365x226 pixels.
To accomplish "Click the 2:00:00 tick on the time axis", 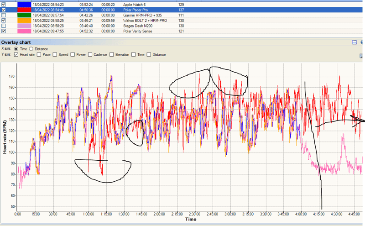I will pyautogui.click(x=159, y=214).
